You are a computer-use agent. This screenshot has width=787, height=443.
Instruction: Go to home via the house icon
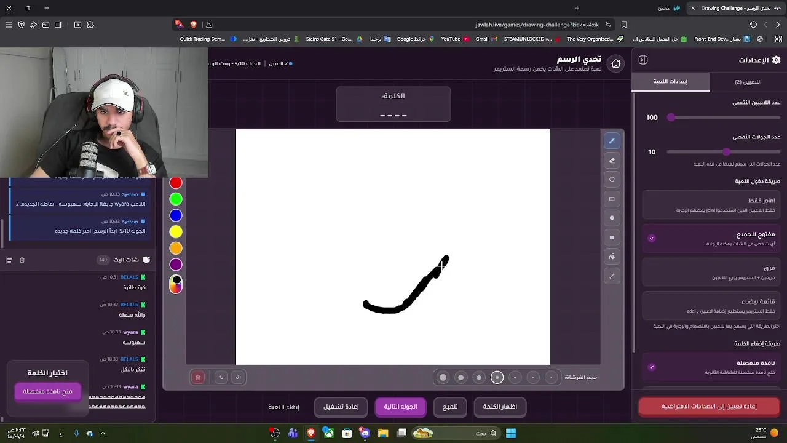(615, 63)
